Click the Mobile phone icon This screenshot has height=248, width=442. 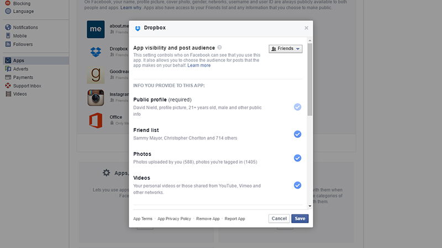click(x=8, y=35)
